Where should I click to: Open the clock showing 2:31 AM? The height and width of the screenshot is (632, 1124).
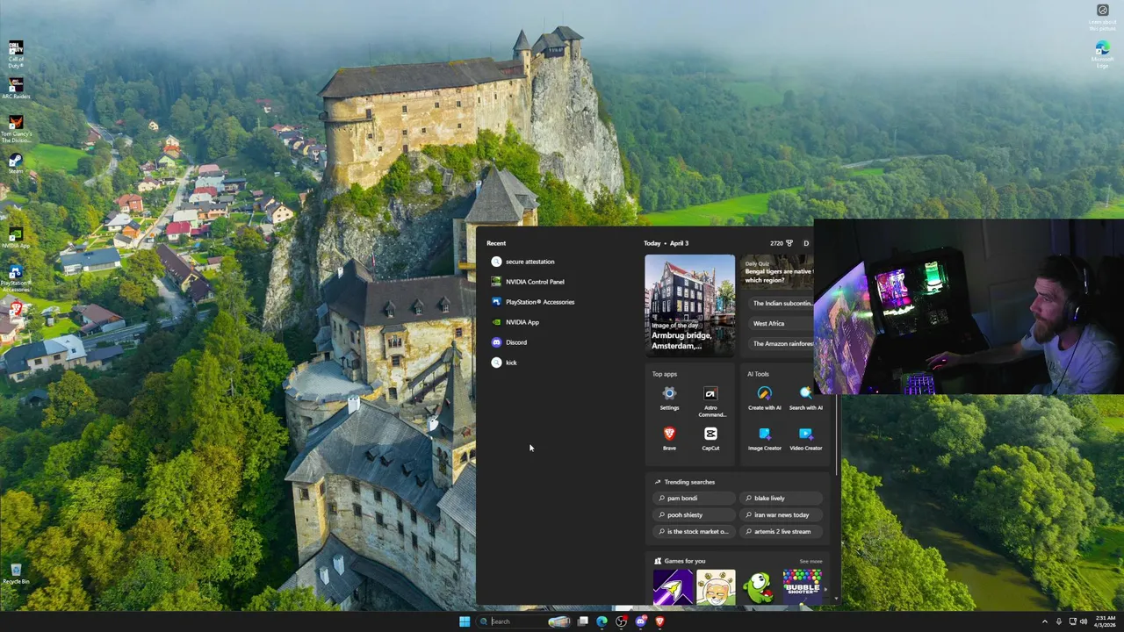[x=1105, y=621]
